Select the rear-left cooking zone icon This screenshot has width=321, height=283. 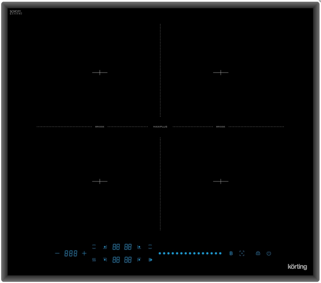(105, 247)
